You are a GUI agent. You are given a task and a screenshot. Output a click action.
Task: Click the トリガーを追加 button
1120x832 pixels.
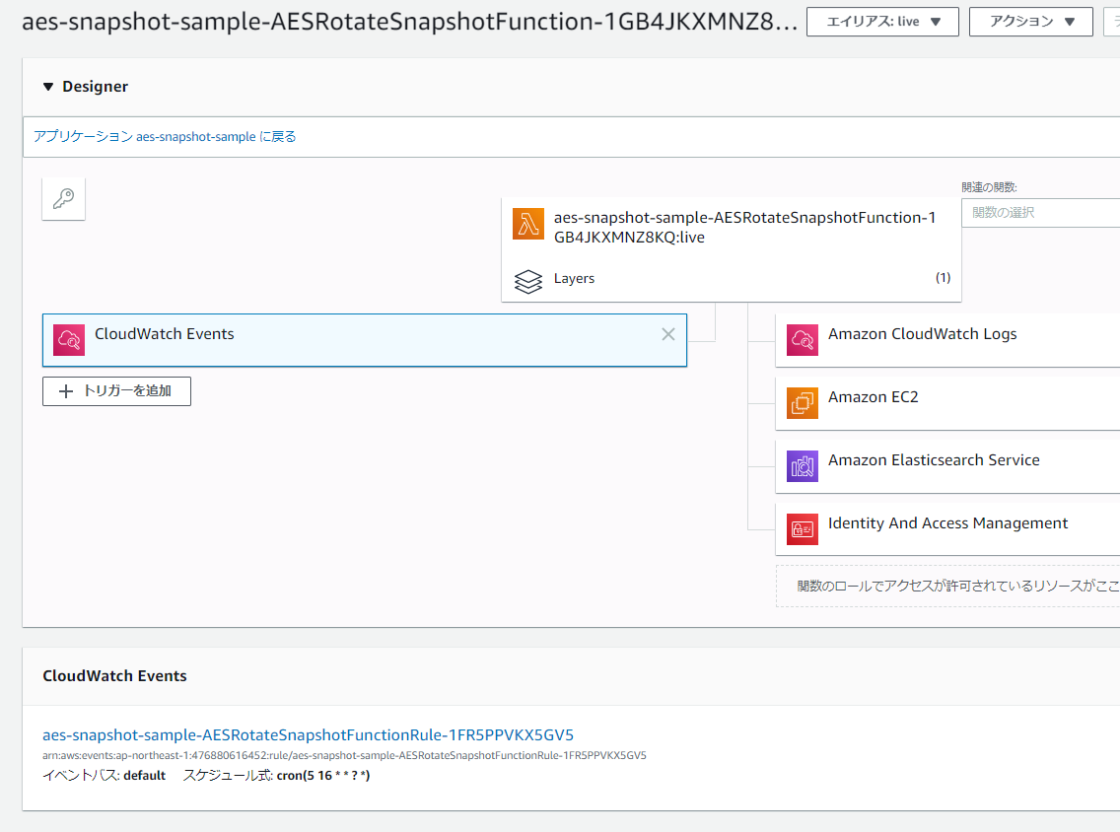click(116, 391)
